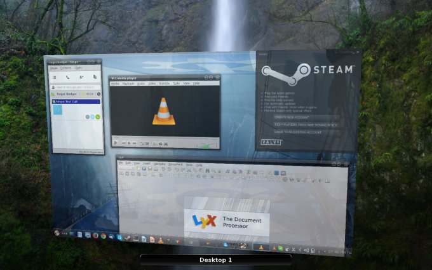Open Navigate menu in LyX
Viewport: 432px width, 270px height.
159,164
